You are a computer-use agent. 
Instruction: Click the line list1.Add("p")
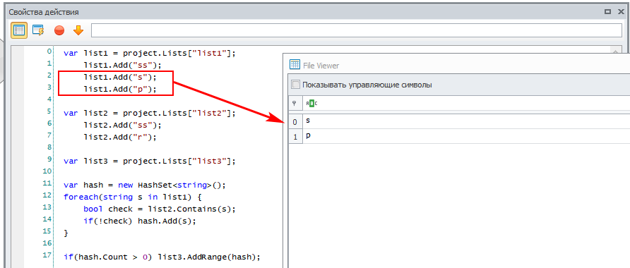click(120, 89)
